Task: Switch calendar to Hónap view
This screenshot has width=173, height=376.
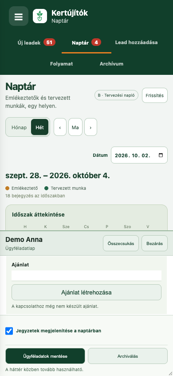Action: click(19, 127)
